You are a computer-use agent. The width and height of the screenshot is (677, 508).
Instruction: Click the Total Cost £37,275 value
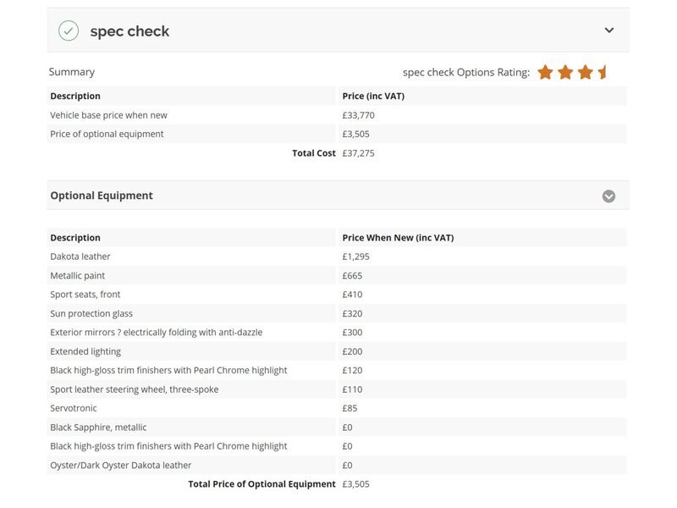[358, 153]
